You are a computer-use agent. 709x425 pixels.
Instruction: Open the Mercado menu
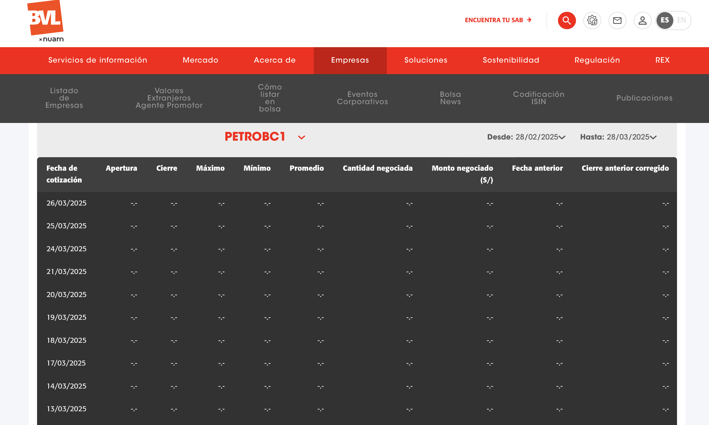[200, 60]
